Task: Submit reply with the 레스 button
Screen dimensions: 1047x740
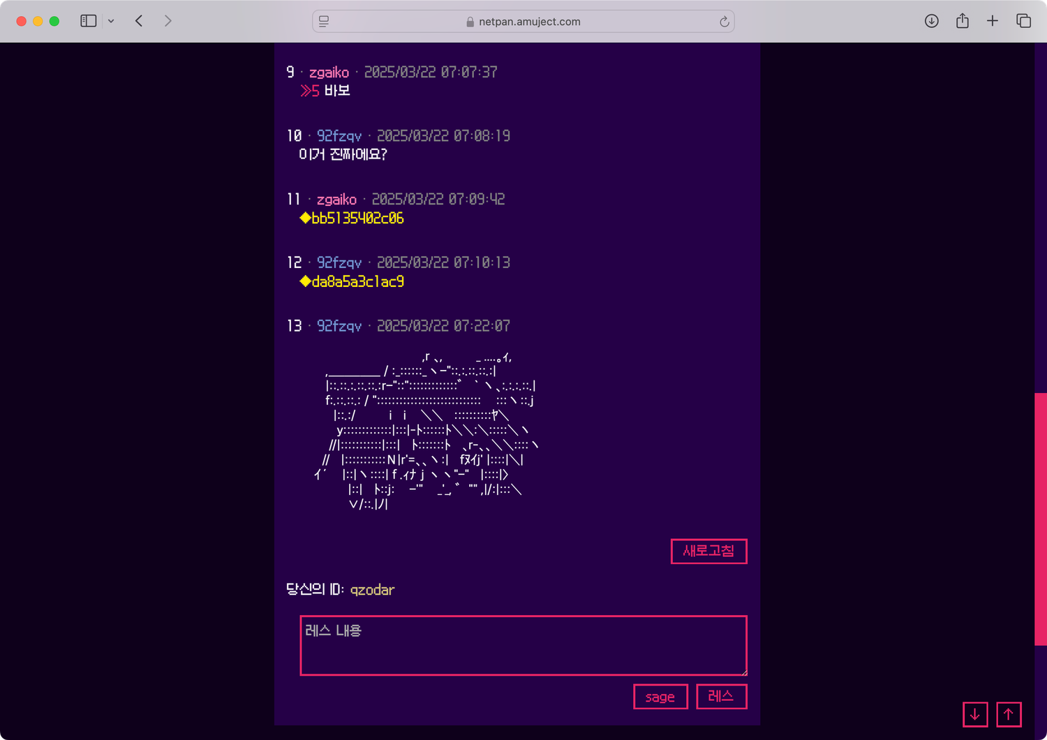Action: pos(721,697)
